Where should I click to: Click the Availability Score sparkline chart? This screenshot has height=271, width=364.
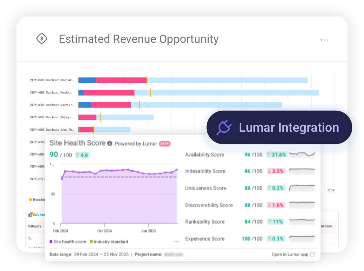click(x=302, y=155)
